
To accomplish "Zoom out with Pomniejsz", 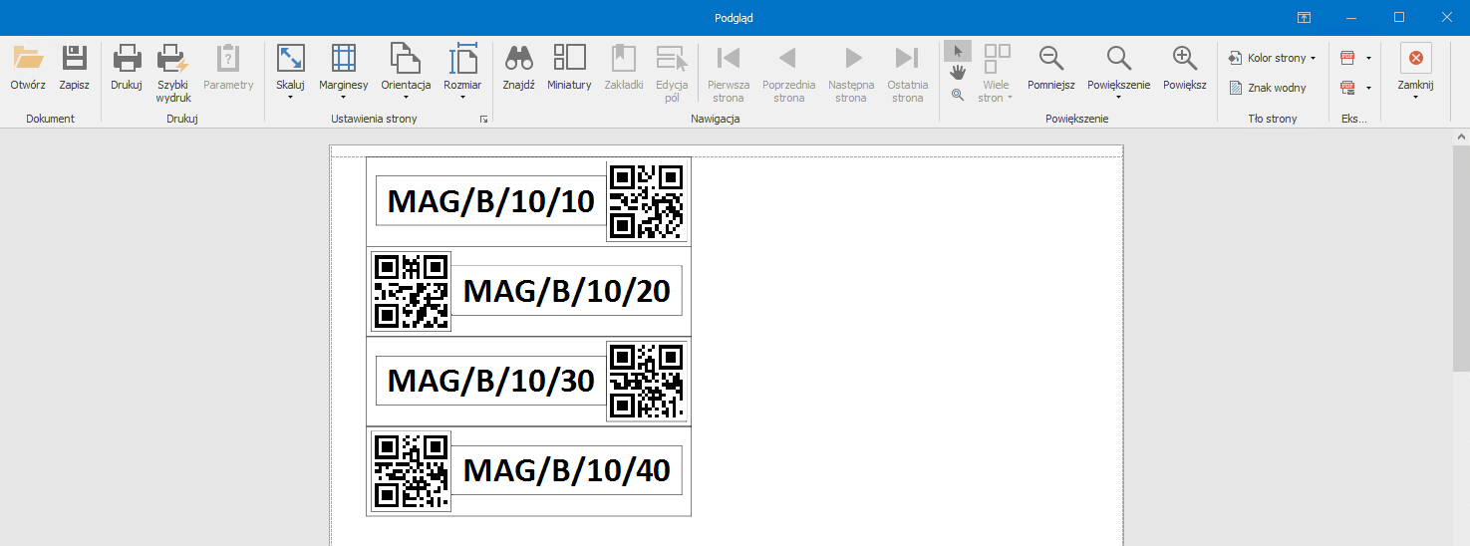I will [1051, 68].
